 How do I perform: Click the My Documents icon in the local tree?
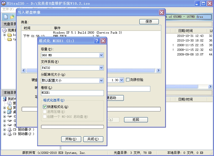pos(9,108)
